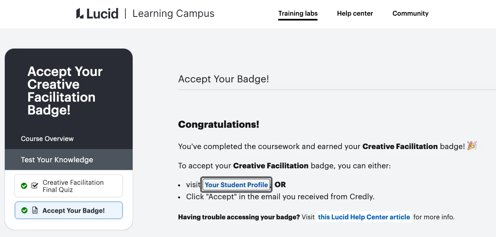Switch to the Training labs tab
The width and height of the screenshot is (496, 237).
point(298,14)
